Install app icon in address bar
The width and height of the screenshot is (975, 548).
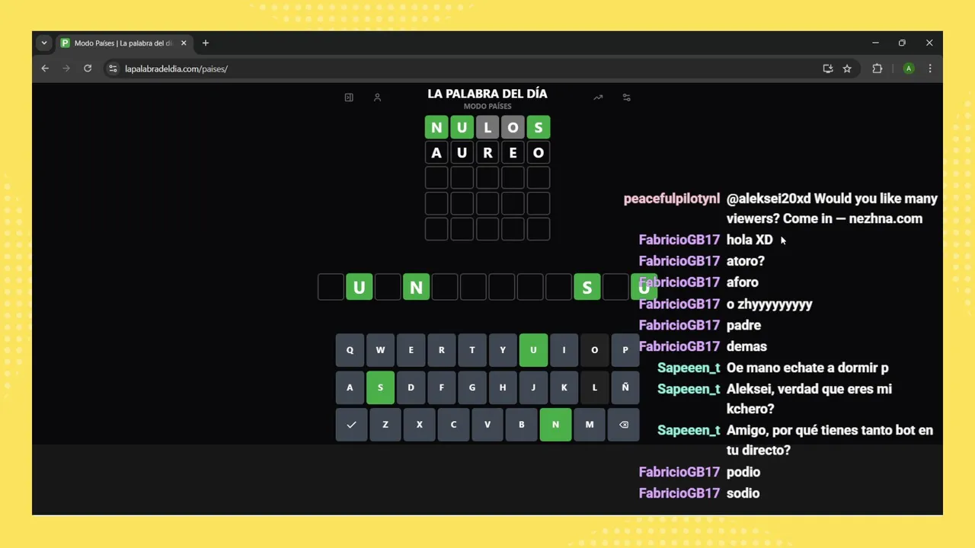[828, 68]
